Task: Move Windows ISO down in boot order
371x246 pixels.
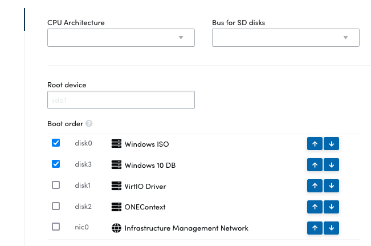Action: [x=331, y=144]
